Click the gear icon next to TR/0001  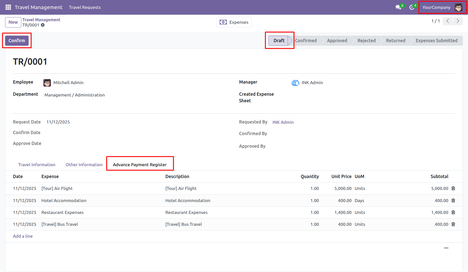[x=43, y=25]
